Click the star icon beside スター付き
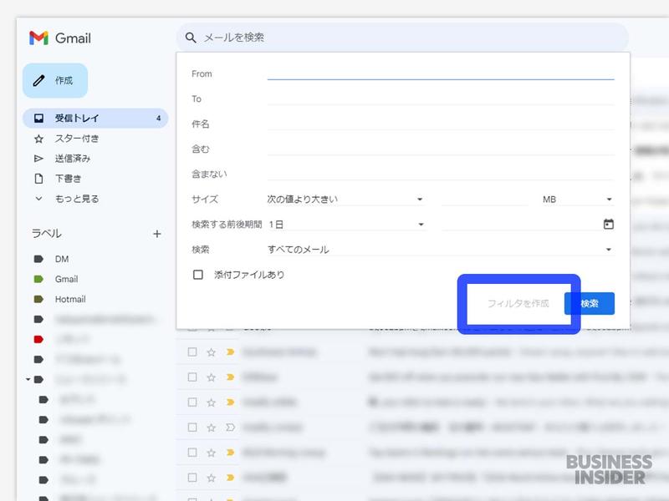Screen dimensions: 669x501 pyautogui.click(x=38, y=139)
